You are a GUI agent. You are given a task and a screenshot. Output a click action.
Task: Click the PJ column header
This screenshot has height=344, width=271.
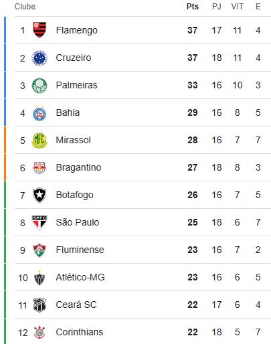217,7
